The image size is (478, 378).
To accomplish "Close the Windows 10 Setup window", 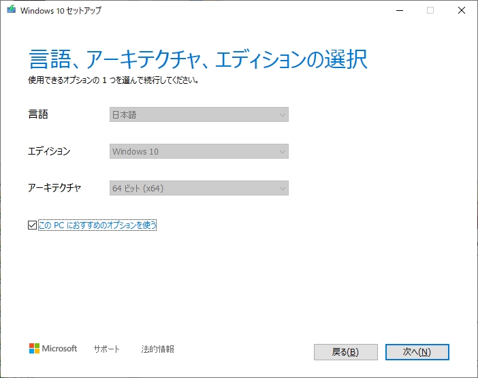I will [462, 10].
